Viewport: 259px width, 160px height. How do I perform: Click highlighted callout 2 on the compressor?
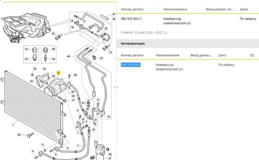(x=59, y=73)
